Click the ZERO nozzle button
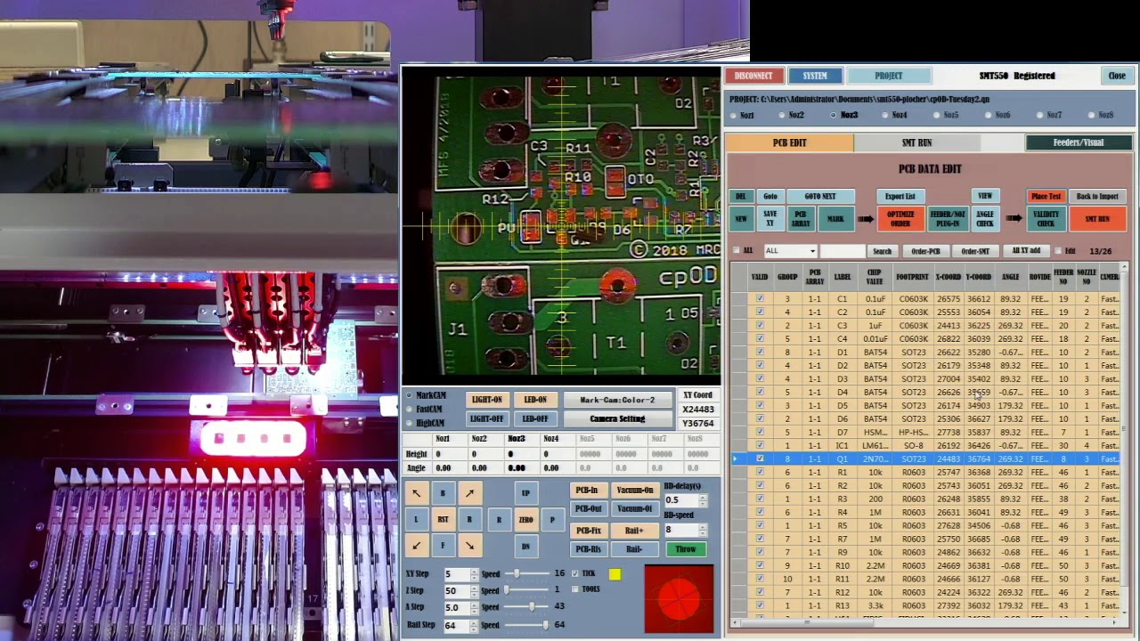The height and width of the screenshot is (641, 1140). [x=525, y=520]
